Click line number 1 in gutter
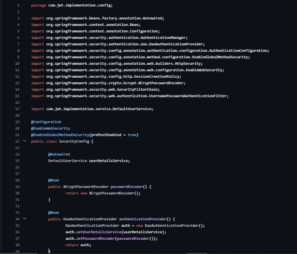Viewport: 297px width, 254px height. (18, 5)
